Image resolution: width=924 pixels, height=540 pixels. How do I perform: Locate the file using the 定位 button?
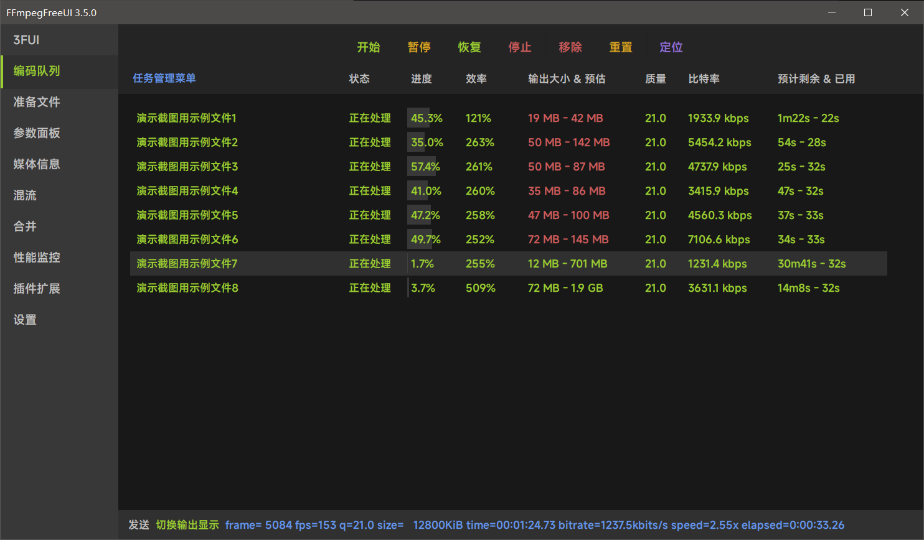pos(671,47)
